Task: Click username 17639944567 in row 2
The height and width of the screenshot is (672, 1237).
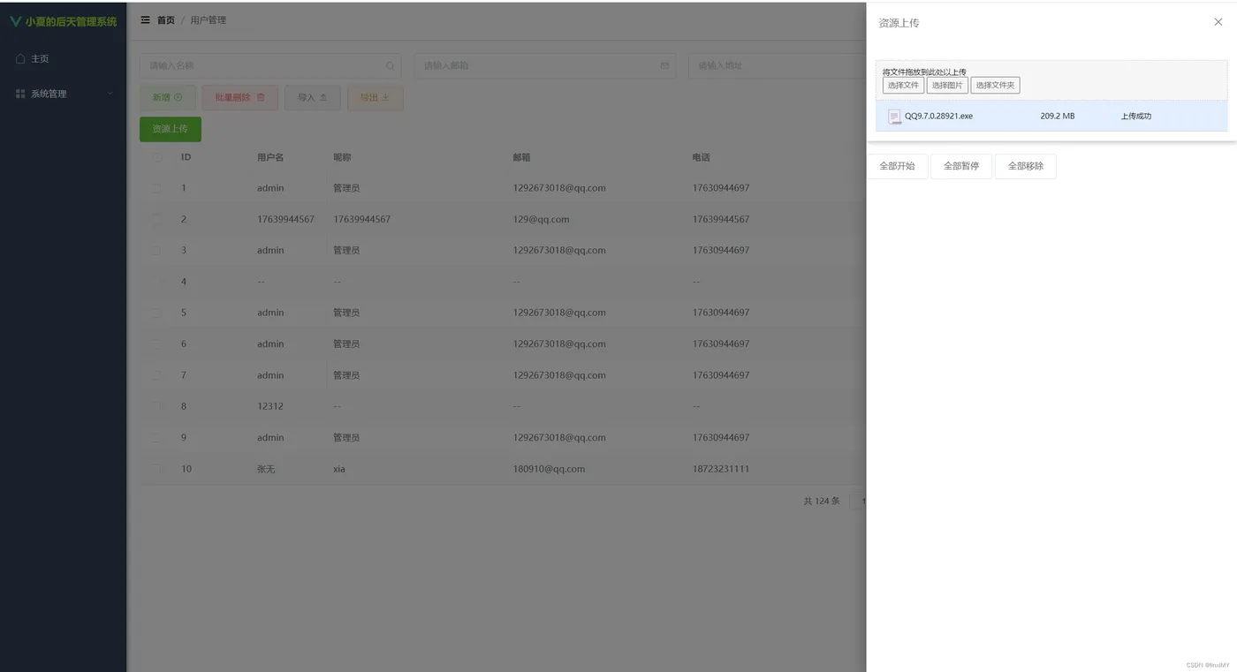Action: (x=285, y=219)
